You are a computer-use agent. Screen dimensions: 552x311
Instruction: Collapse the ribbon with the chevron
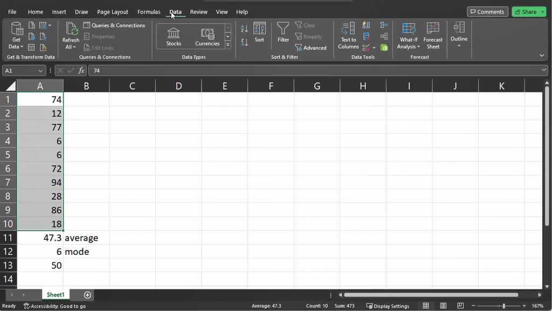coord(542,56)
